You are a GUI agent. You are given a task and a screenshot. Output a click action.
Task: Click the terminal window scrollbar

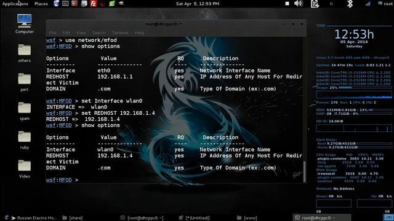click(x=304, y=171)
